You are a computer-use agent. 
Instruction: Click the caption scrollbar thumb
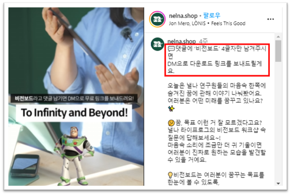(x=278, y=51)
